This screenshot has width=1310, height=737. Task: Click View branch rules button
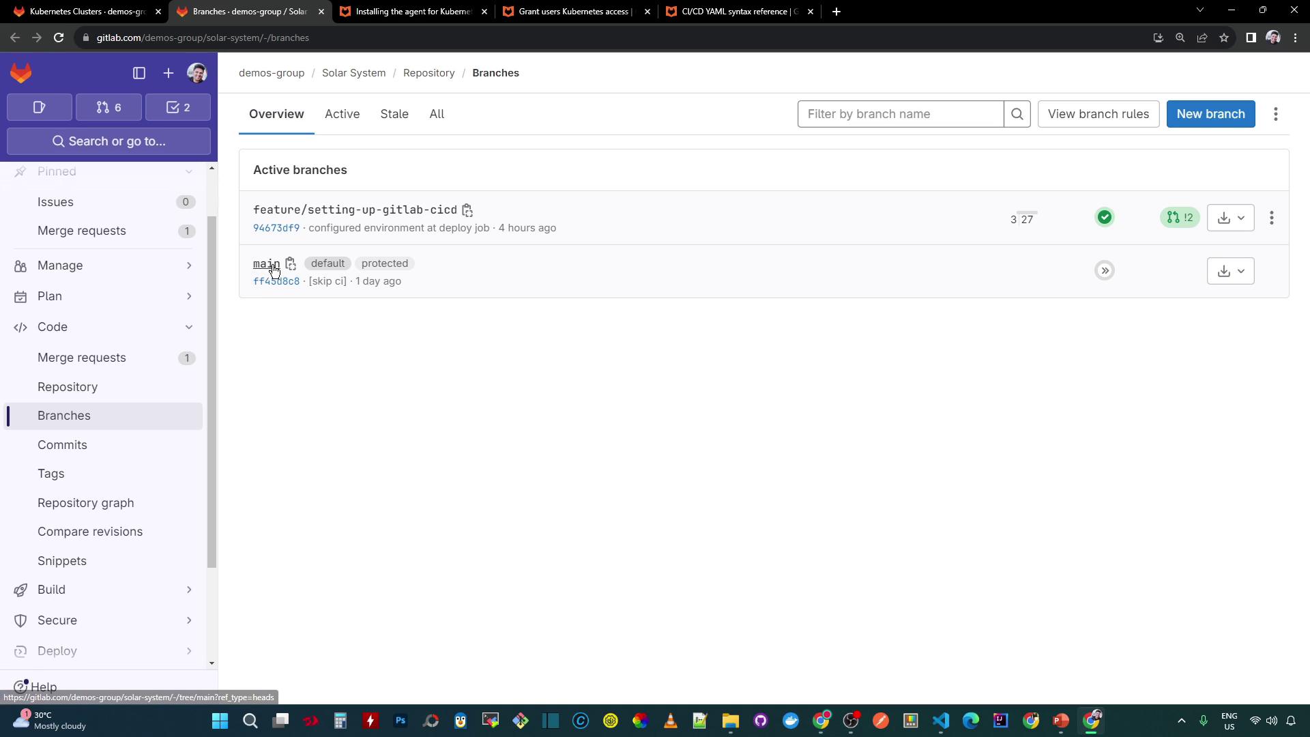point(1098,114)
